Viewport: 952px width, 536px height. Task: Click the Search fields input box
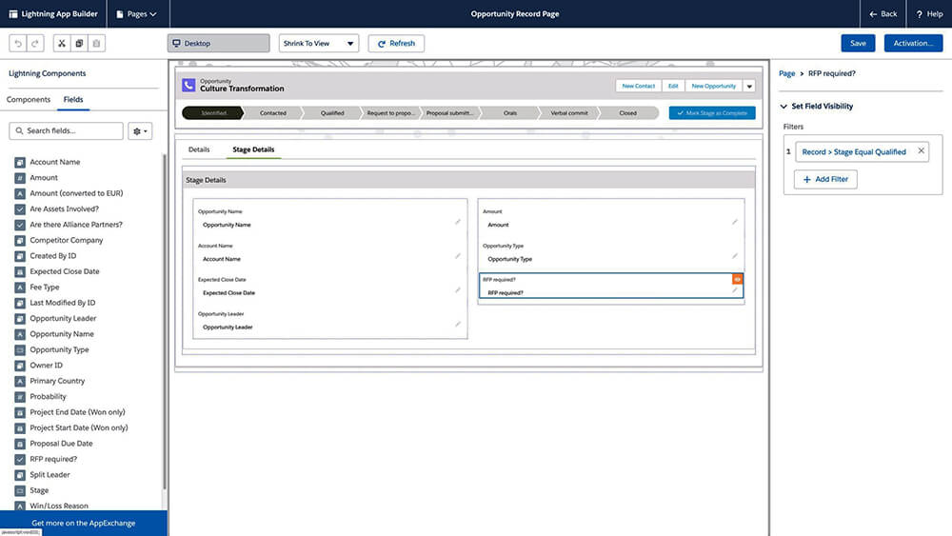67,130
